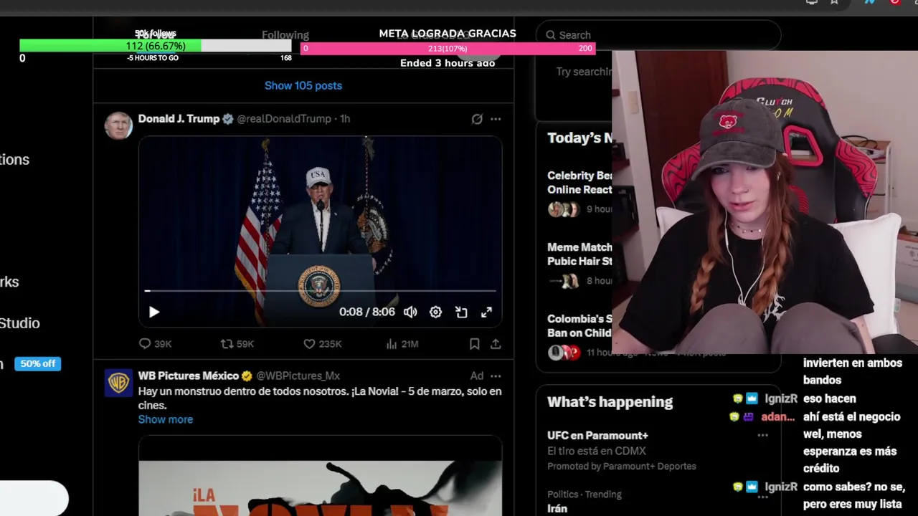
Task: Open more options on the Trump post
Action: coord(496,119)
